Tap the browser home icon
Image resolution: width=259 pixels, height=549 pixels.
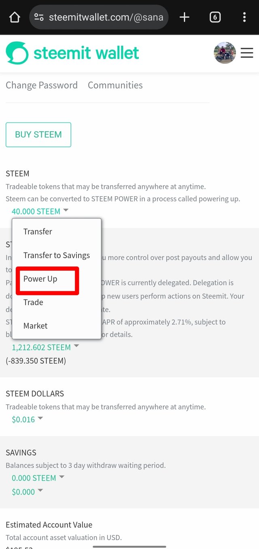pyautogui.click(x=15, y=17)
